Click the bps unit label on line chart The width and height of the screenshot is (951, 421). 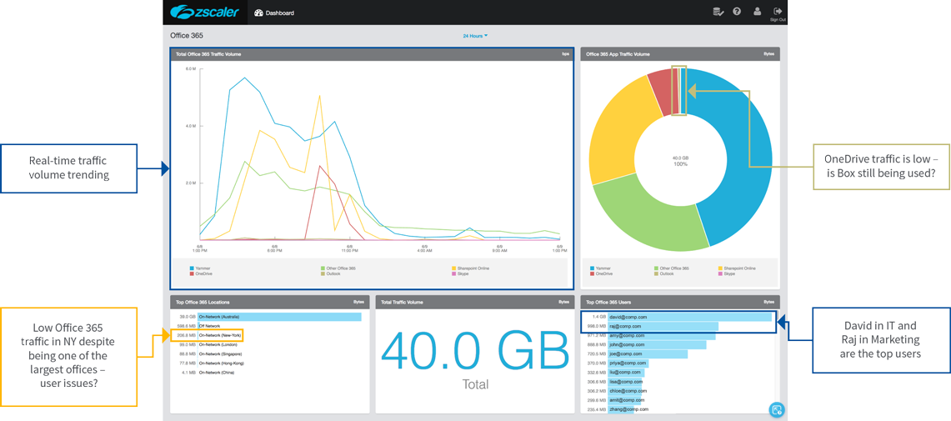pyautogui.click(x=565, y=54)
